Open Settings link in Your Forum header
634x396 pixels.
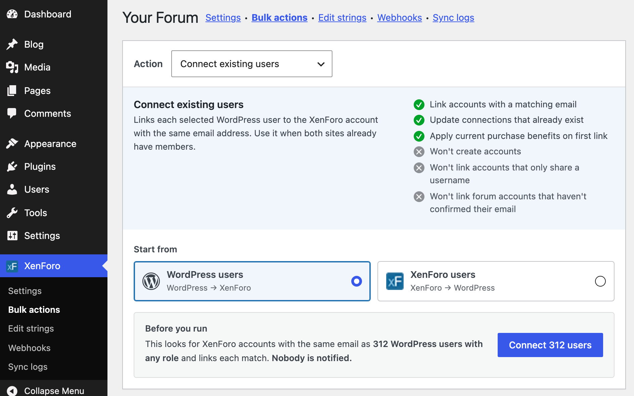click(x=223, y=17)
